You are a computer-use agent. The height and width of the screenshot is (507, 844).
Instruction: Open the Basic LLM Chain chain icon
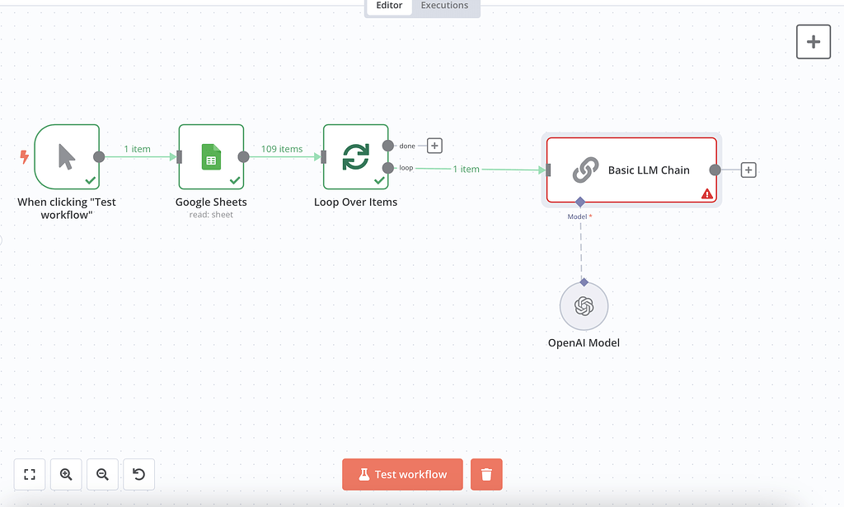pyautogui.click(x=584, y=170)
